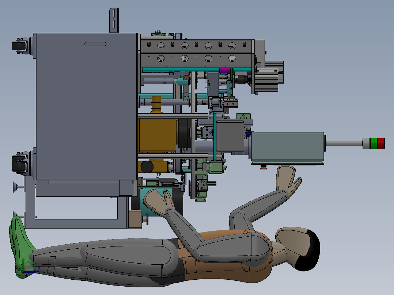Image resolution: width=394 pixels, height=295 pixels.
Task: Select the brass cylindrical bushing on the shaft
Action: (156, 104)
